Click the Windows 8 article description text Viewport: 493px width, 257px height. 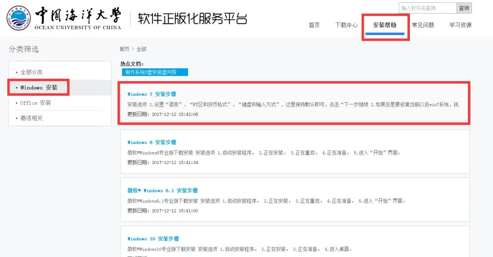(x=264, y=153)
